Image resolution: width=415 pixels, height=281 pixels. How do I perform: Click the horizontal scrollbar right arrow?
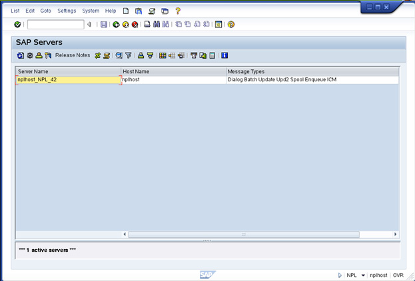[396, 234]
